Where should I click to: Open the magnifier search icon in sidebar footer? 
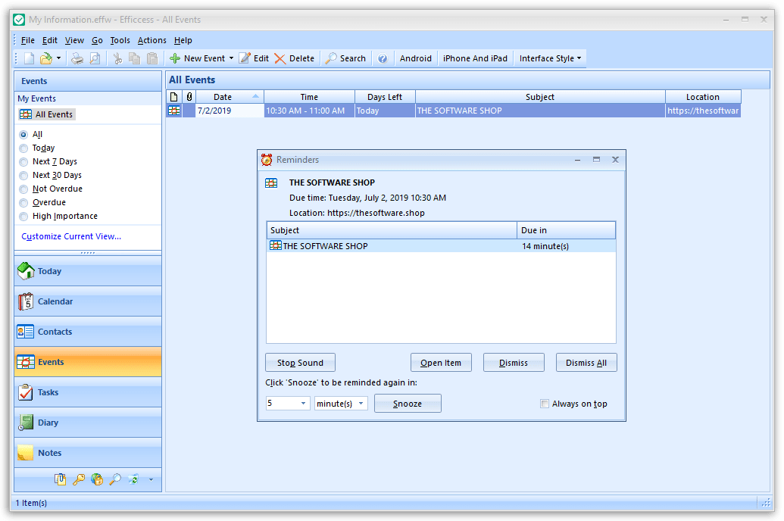click(115, 479)
